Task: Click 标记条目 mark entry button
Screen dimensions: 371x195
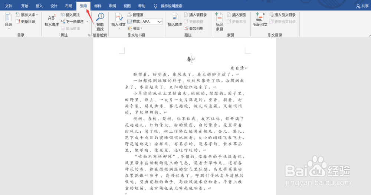Action: coord(219,22)
